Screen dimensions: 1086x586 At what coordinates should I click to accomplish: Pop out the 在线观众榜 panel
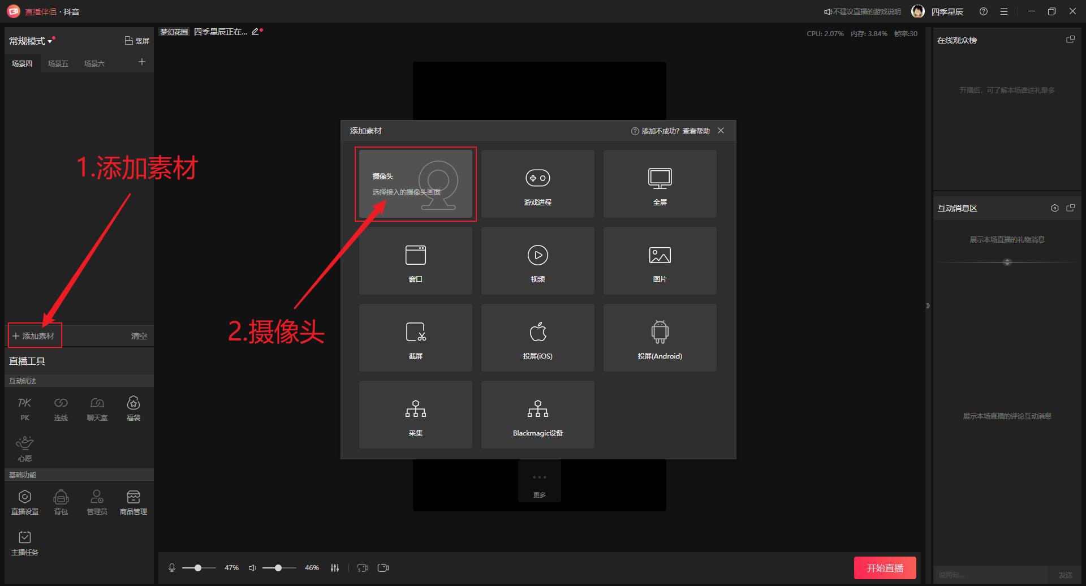coord(1070,40)
